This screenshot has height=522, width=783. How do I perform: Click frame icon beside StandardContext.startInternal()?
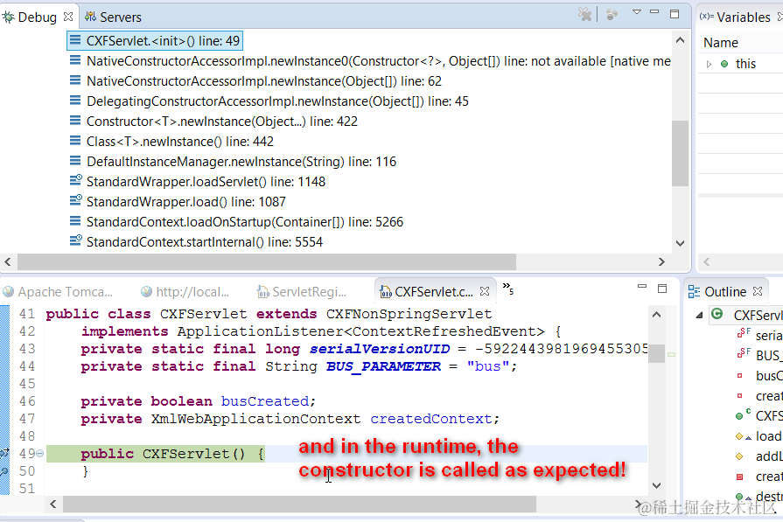click(x=75, y=241)
